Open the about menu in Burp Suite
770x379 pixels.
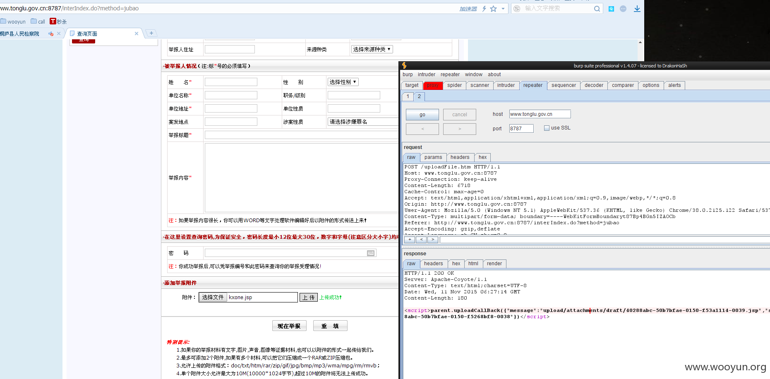tap(494, 74)
